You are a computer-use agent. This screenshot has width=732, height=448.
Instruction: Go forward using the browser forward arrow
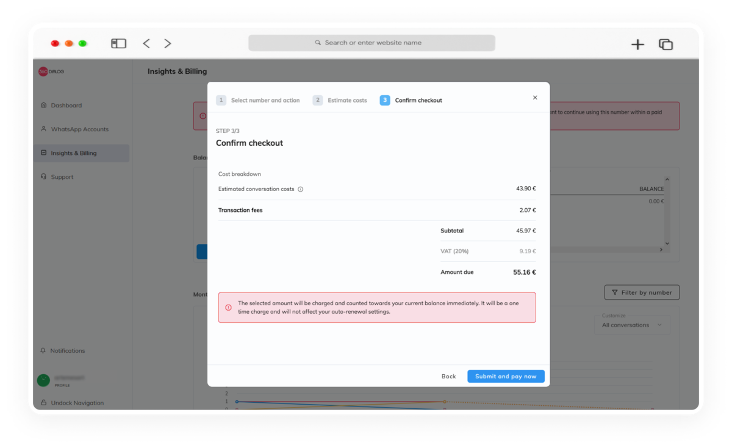point(168,43)
